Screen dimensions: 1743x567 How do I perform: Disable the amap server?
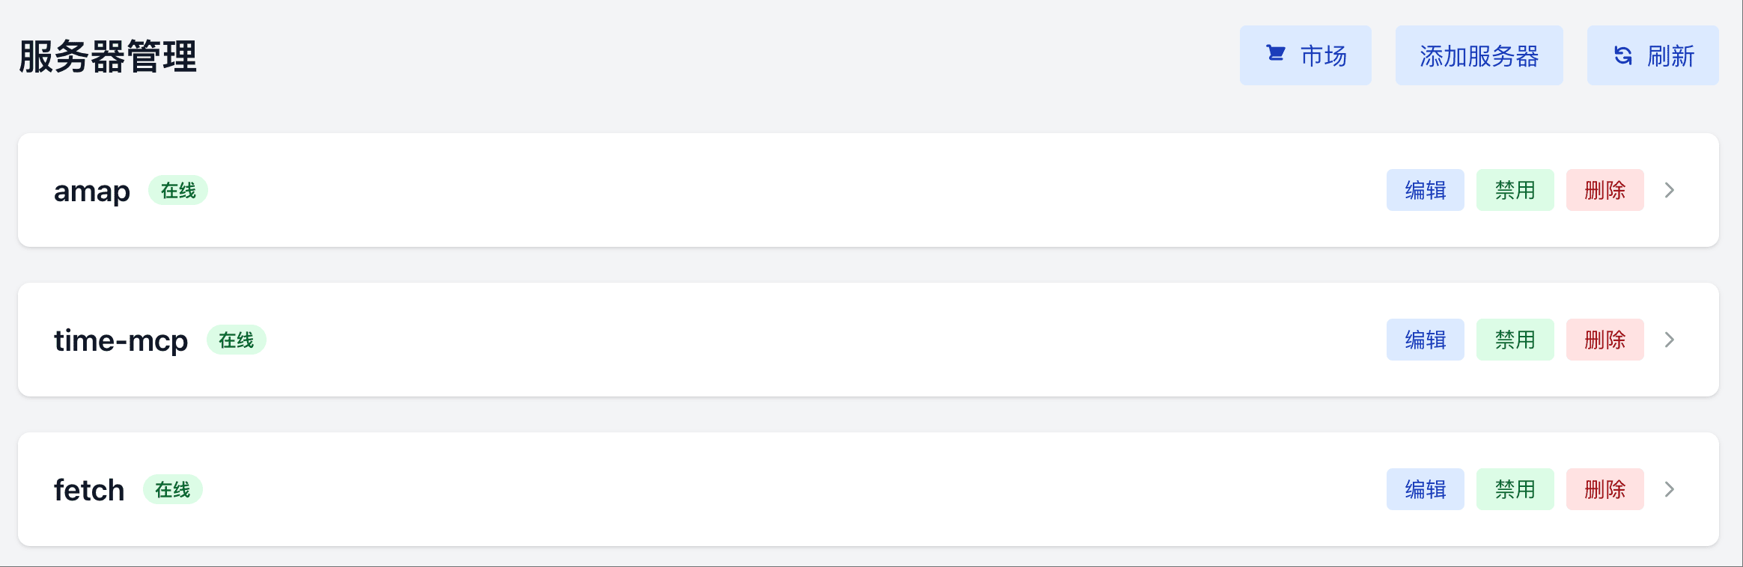coord(1515,190)
